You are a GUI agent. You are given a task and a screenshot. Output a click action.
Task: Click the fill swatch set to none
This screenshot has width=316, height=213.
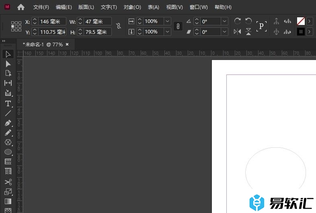tap(301, 21)
